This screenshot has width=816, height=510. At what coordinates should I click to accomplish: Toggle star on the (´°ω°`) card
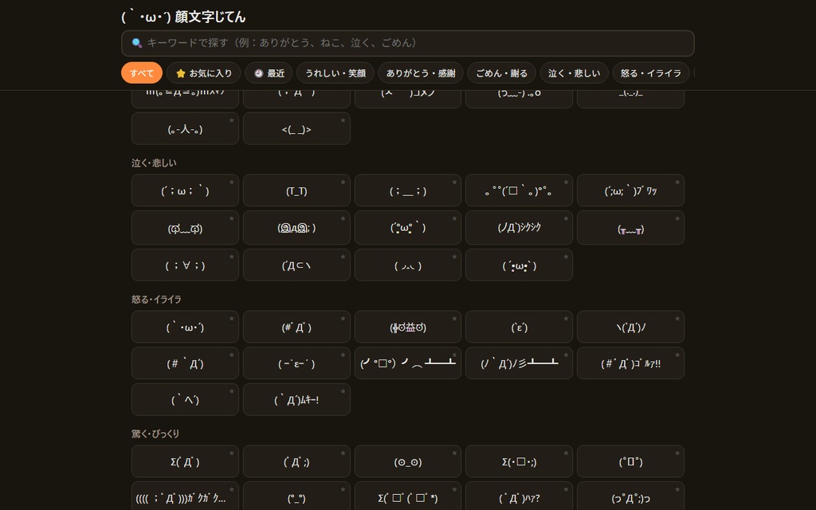pos(454,218)
